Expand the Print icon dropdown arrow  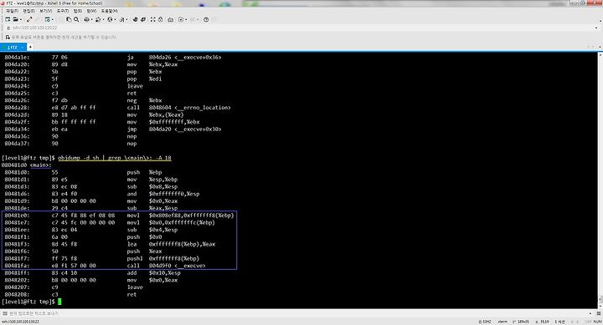coord(91,19)
